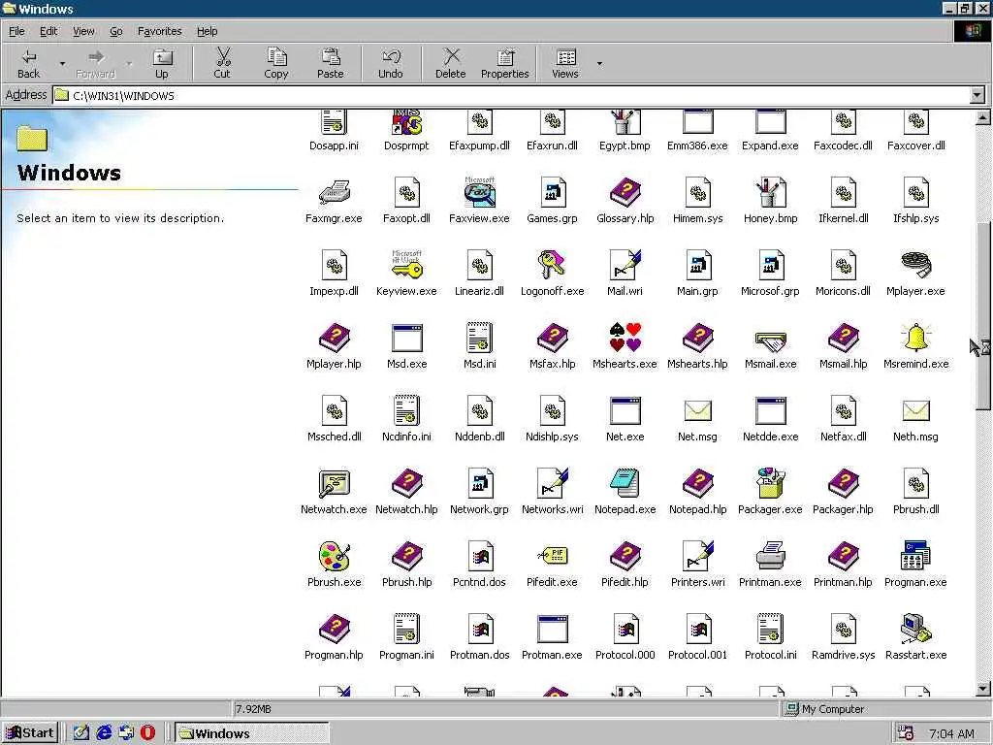This screenshot has width=993, height=745.
Task: Select the Dosprmpt shortcut icon
Action: (x=406, y=121)
